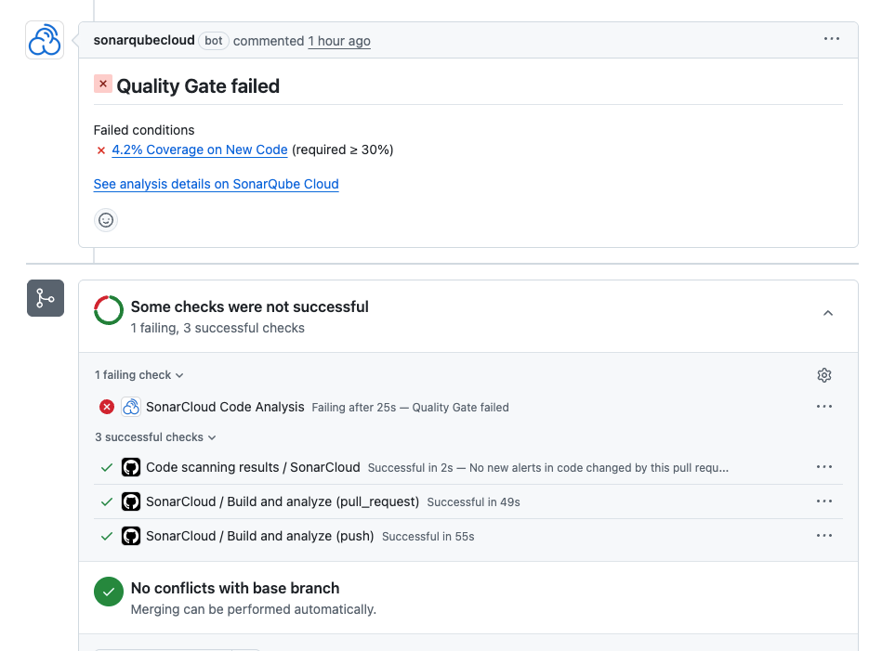This screenshot has height=651, width=869.
Task: Click the 1 hour ago timestamp
Action: point(339,41)
